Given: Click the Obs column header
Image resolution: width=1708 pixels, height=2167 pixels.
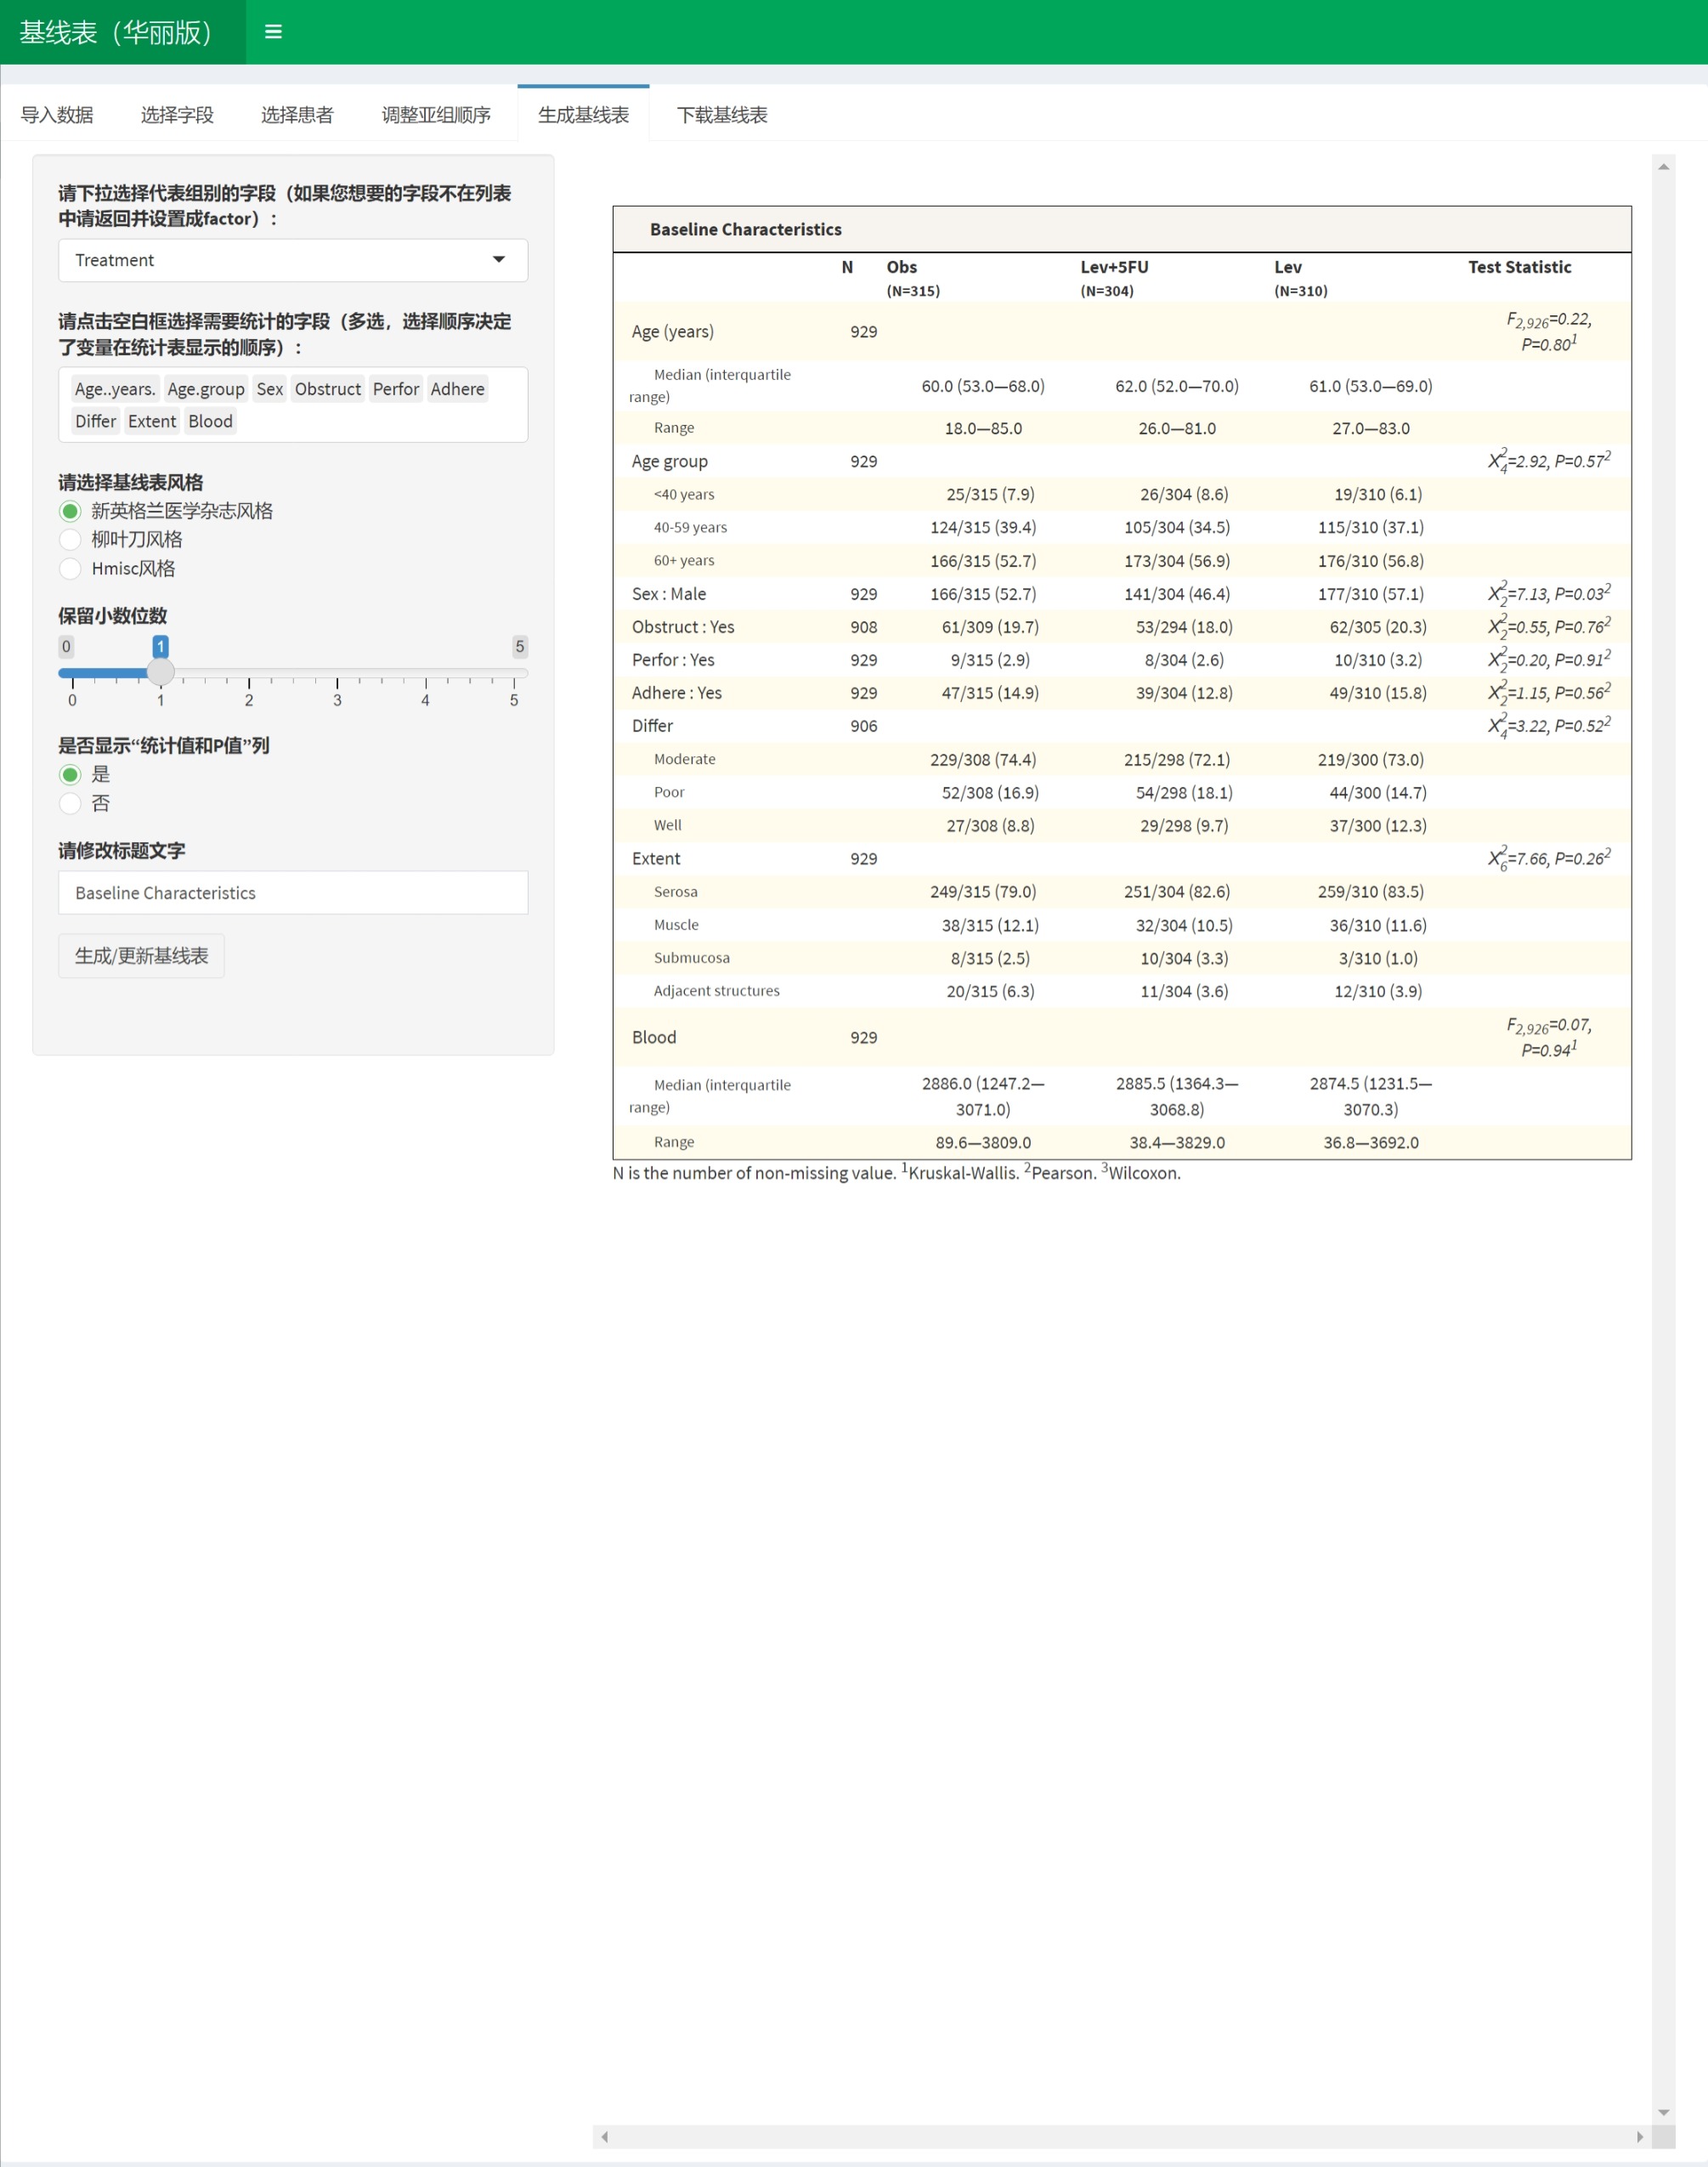Looking at the screenshot, I should click(901, 267).
